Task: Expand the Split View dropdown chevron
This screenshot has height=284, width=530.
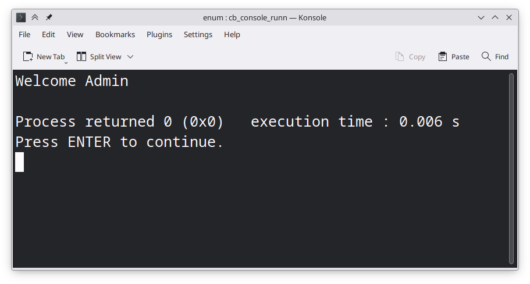Action: click(130, 56)
